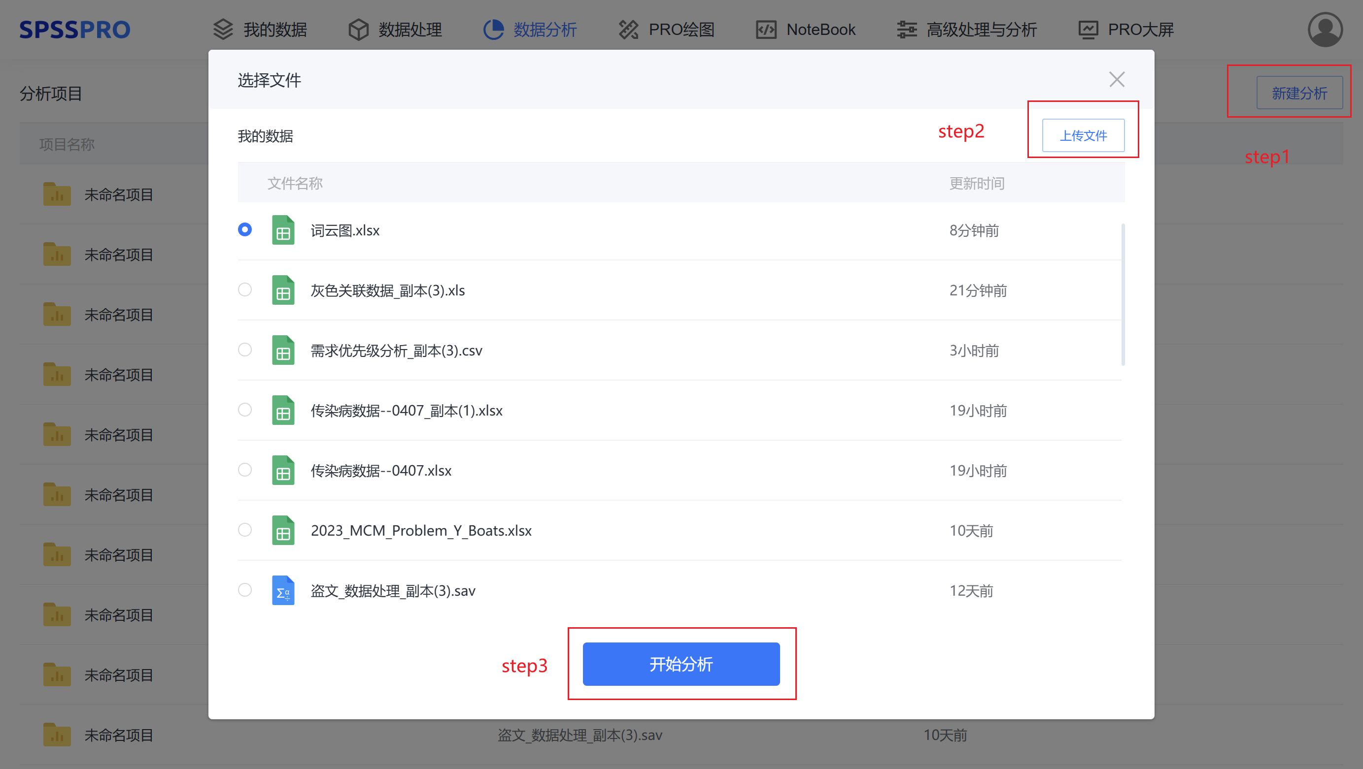This screenshot has height=769, width=1363.
Task: Open the 我的数据 navigation tab
Action: tap(260, 30)
